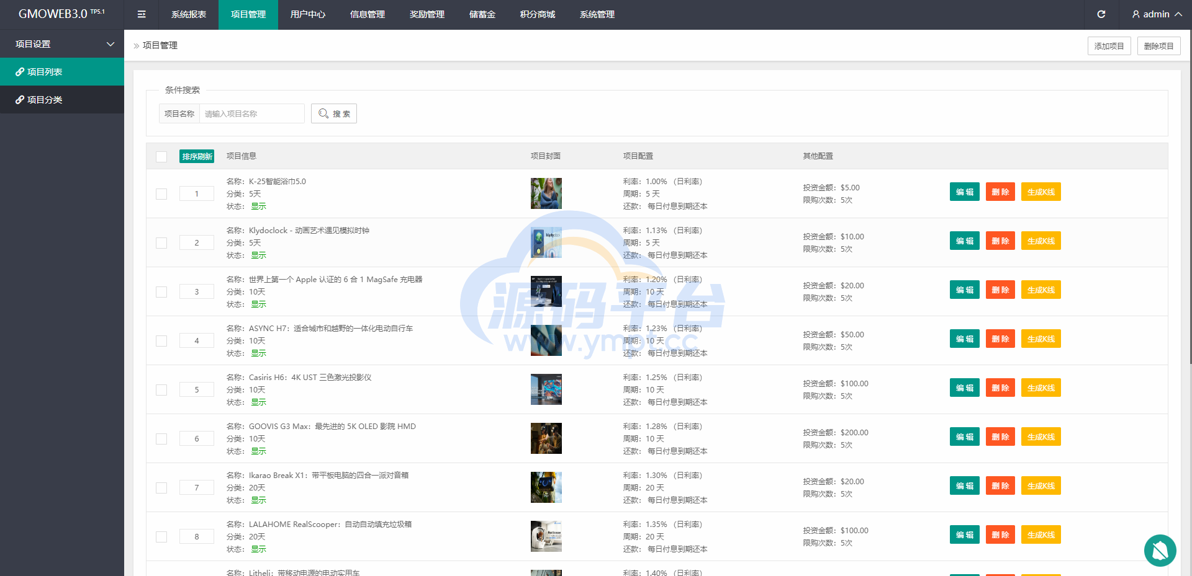This screenshot has height=576, width=1192.
Task: Click the refresh icon in top bar
Action: coord(1101,14)
